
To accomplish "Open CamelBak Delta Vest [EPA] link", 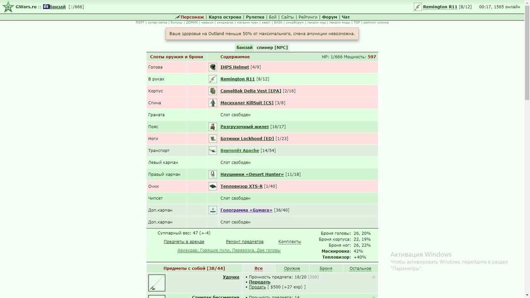I will tap(251, 91).
